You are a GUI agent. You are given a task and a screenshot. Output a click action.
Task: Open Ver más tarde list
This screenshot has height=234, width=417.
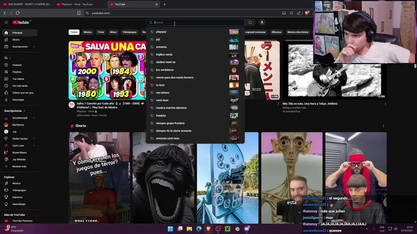tap(19, 86)
